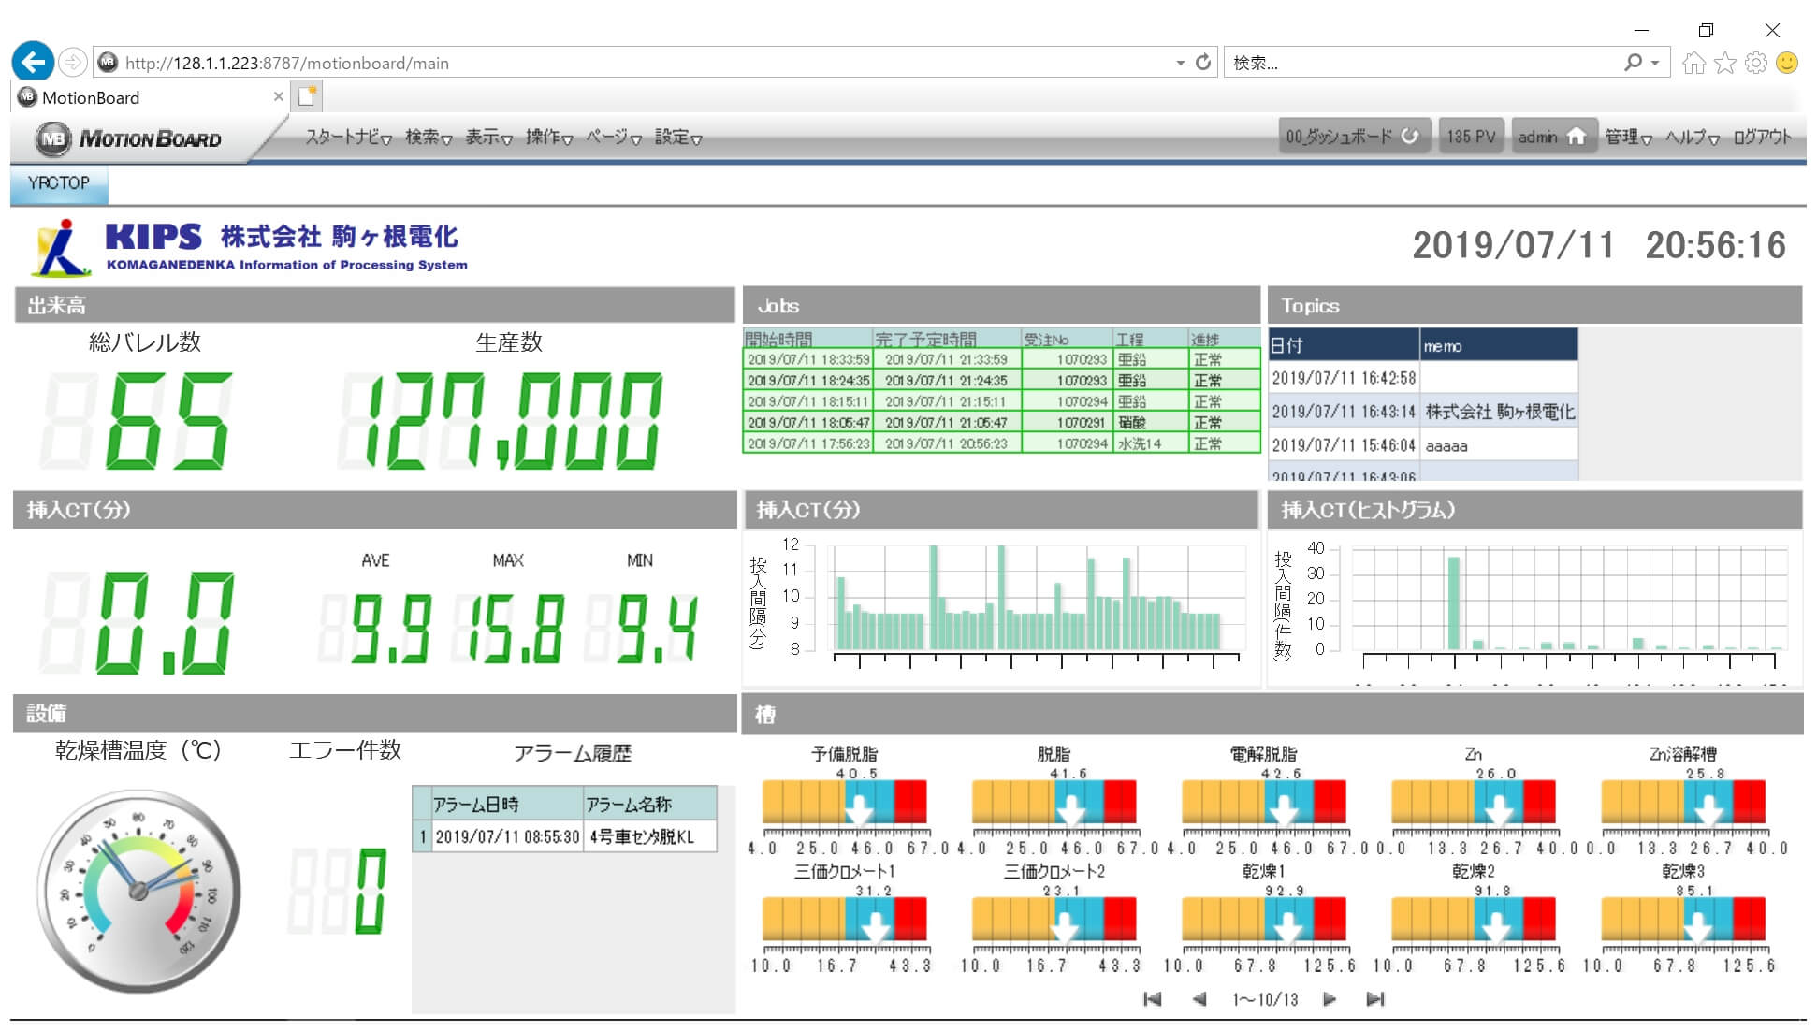Click the ログアウト link
Viewport: 1817px width, 1031px height.
click(1762, 138)
